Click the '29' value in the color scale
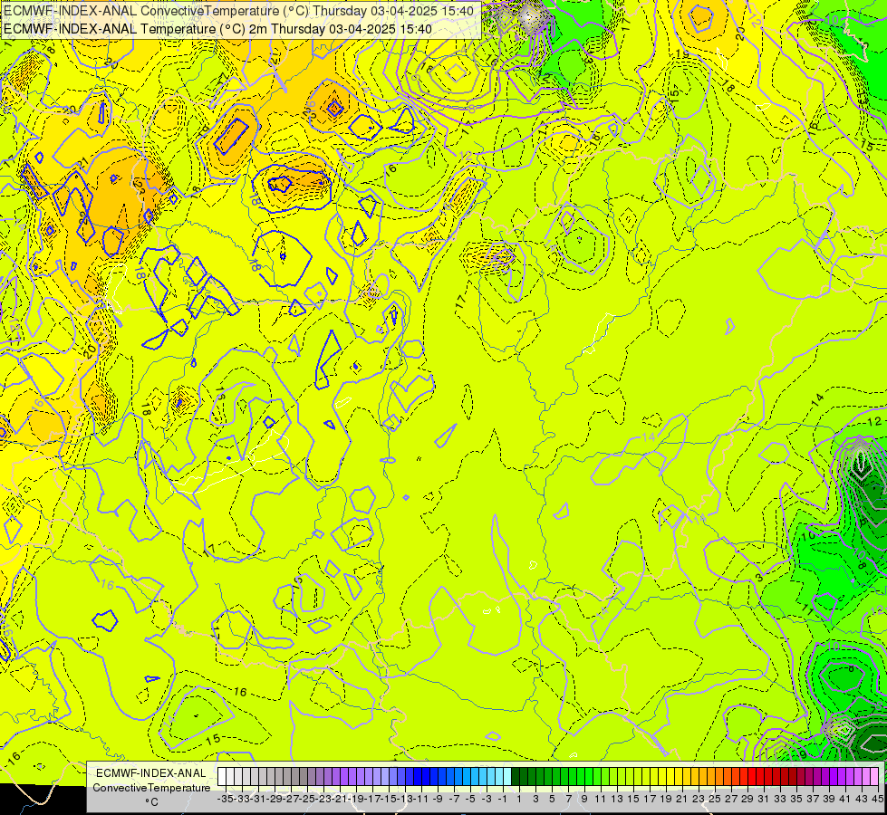 point(747,799)
